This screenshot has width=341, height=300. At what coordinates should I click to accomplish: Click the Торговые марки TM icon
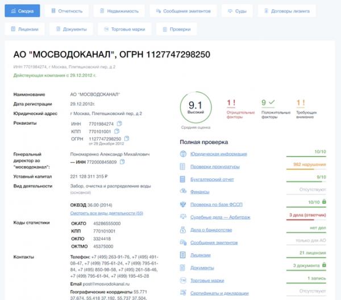(183, 281)
